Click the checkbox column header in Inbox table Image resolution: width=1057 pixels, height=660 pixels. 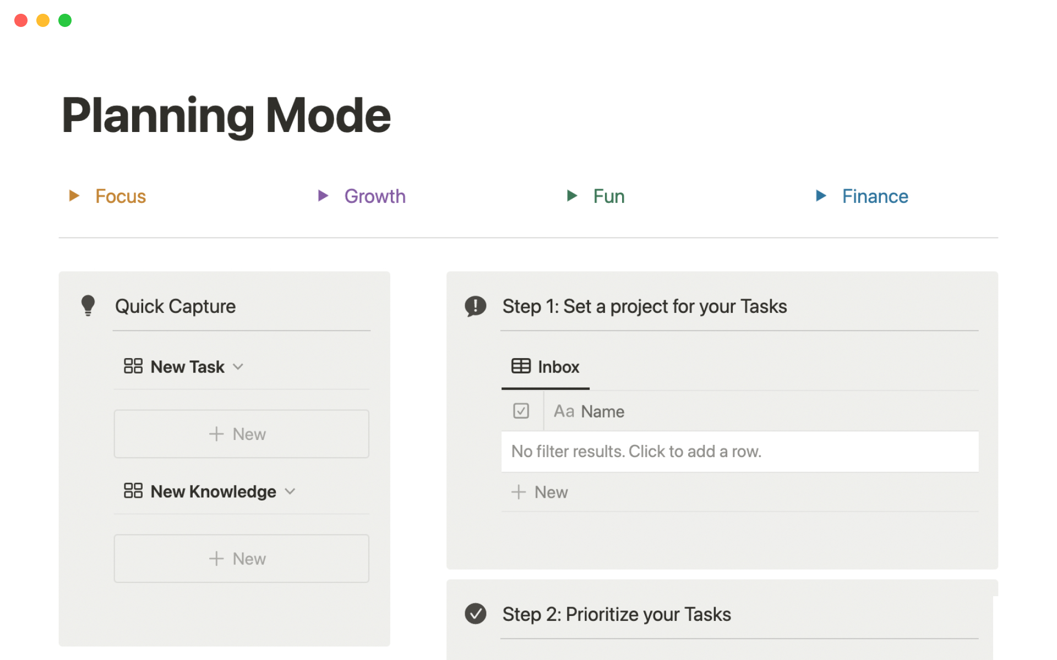pyautogui.click(x=521, y=411)
